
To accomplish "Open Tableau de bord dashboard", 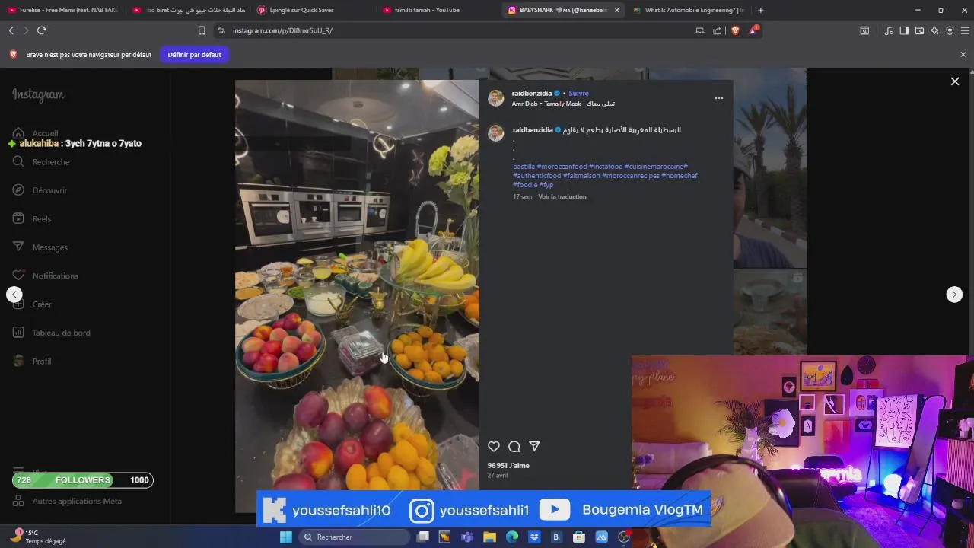I will click(52, 333).
